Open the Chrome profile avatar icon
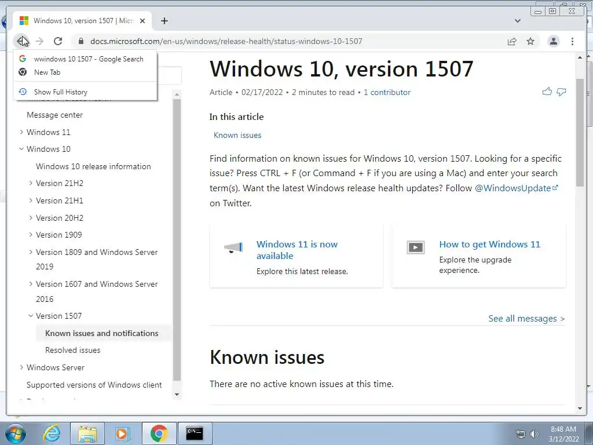593x445 pixels. pyautogui.click(x=553, y=41)
